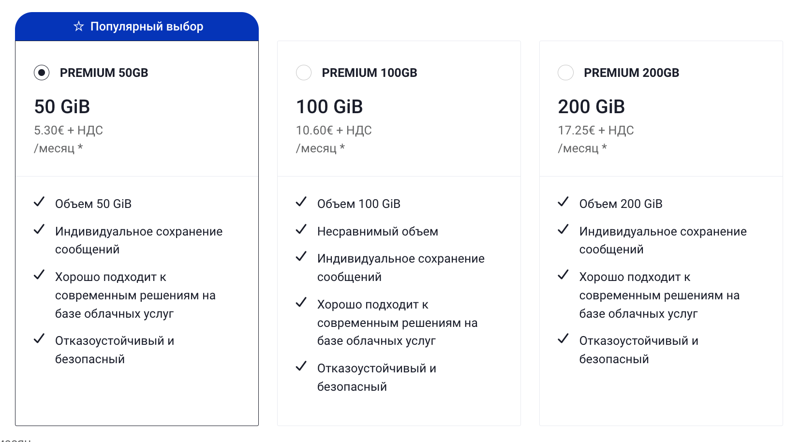Select the PREMIUM 100GB radio button
The image size is (801, 442).
coord(304,73)
